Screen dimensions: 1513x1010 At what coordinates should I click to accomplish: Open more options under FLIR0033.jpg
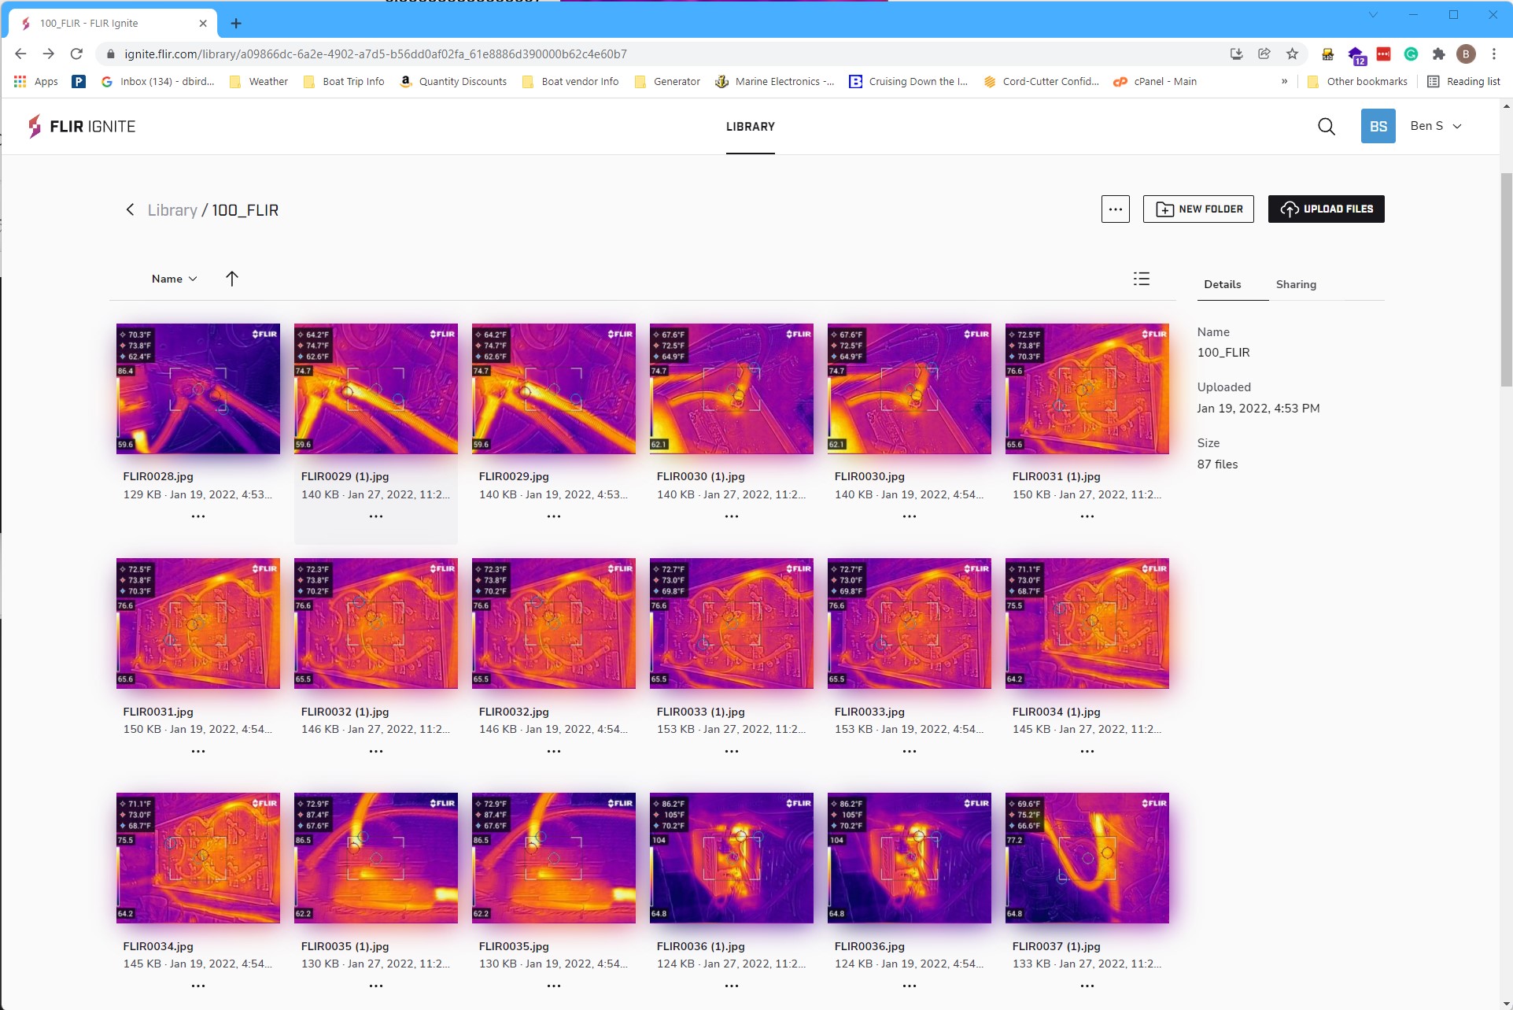[909, 752]
